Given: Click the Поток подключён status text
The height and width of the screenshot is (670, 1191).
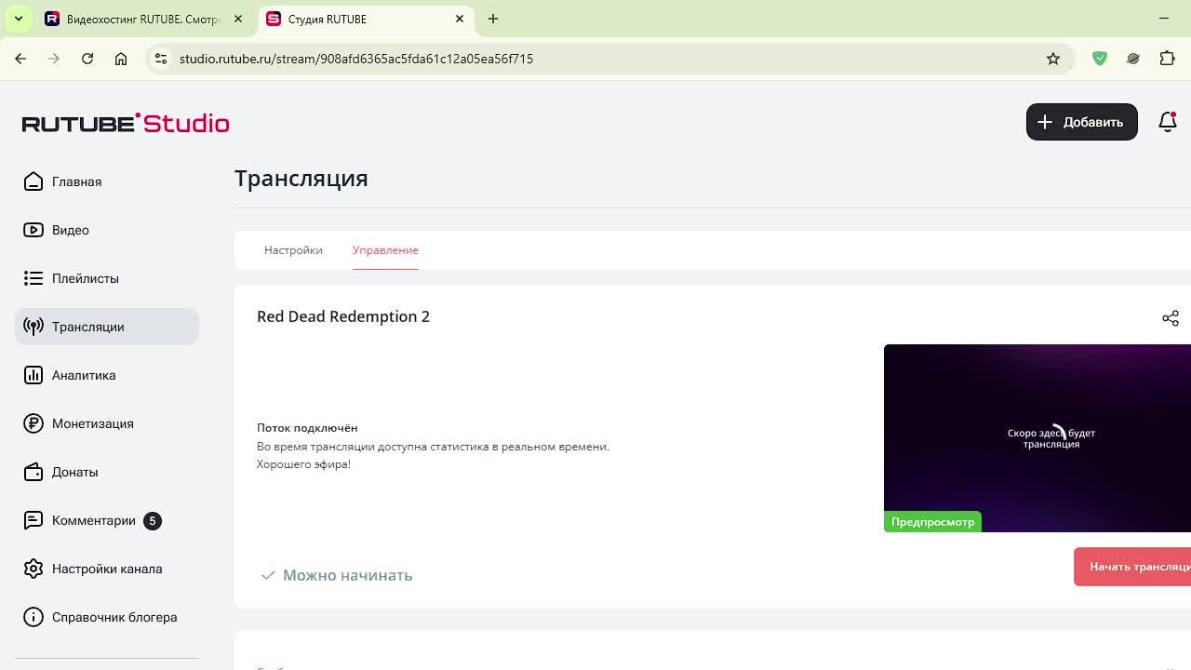Looking at the screenshot, I should coord(307,428).
